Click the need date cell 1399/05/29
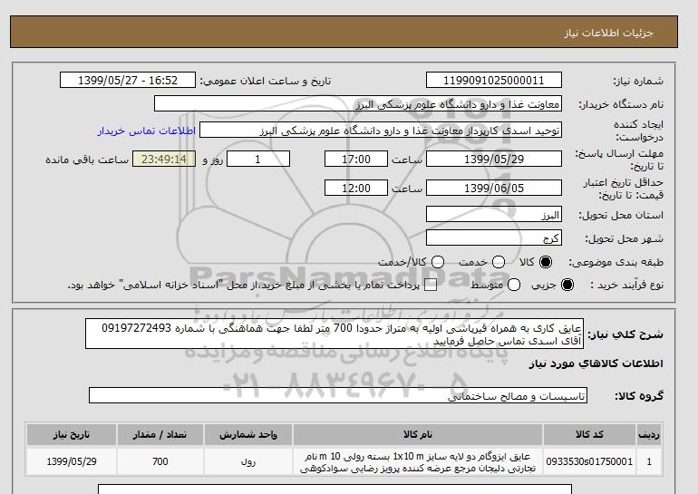This screenshot has height=494, width=698. [72, 461]
